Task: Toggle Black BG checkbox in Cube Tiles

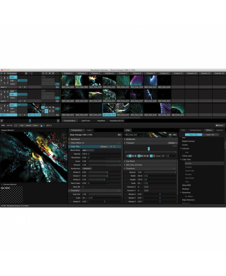Action: point(83,187)
